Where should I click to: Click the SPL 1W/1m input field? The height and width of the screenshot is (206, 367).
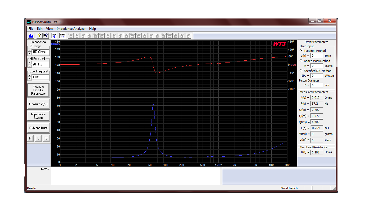point(316,76)
